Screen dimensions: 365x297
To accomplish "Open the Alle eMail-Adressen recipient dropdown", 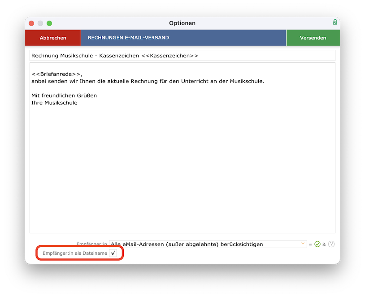I will coord(206,244).
